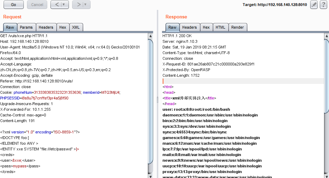329x178 pixels.
Task: Click the 'Server: nginx/1.10.3' response header
Action: tap(180, 41)
